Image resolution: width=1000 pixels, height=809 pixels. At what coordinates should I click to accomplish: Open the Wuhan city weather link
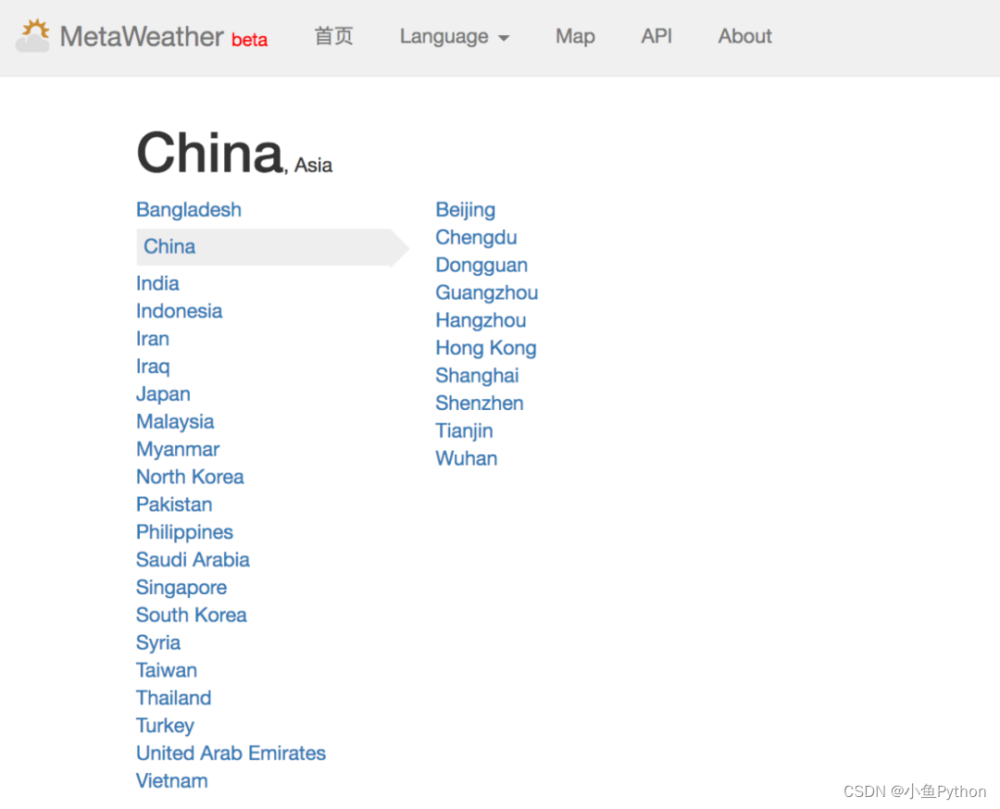coord(466,458)
